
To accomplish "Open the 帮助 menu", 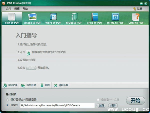I will coord(25,8).
